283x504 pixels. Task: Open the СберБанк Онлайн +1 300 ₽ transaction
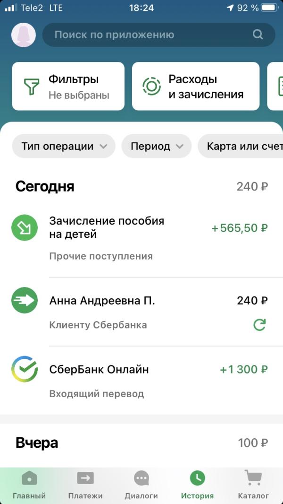pos(141,381)
